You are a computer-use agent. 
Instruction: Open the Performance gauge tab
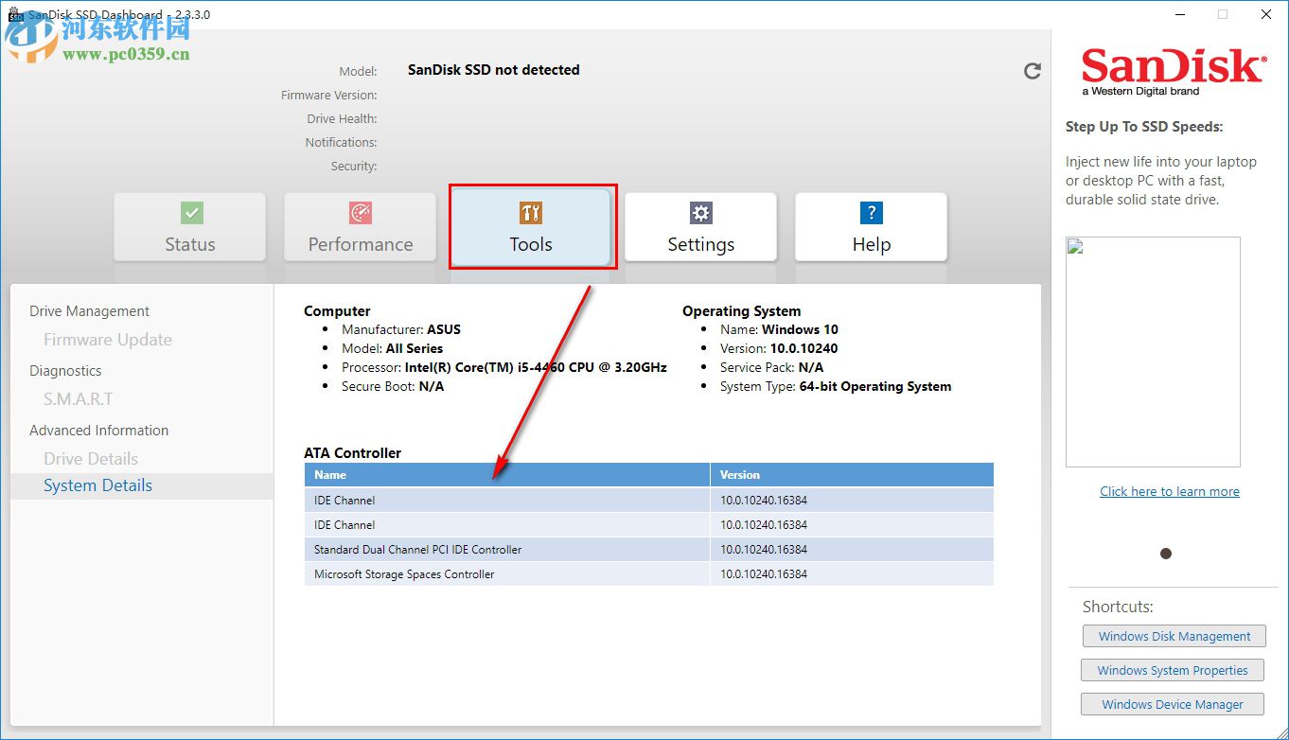click(361, 228)
